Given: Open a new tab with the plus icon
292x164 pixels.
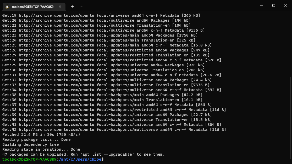Looking at the screenshot, I should coord(72,7).
